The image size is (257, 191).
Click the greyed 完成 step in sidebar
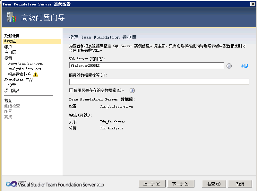click(8, 117)
